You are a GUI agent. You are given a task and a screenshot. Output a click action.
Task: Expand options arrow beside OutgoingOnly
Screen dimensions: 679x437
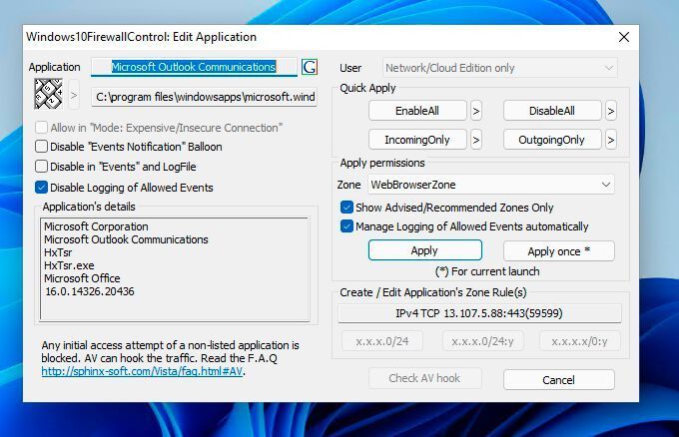611,141
